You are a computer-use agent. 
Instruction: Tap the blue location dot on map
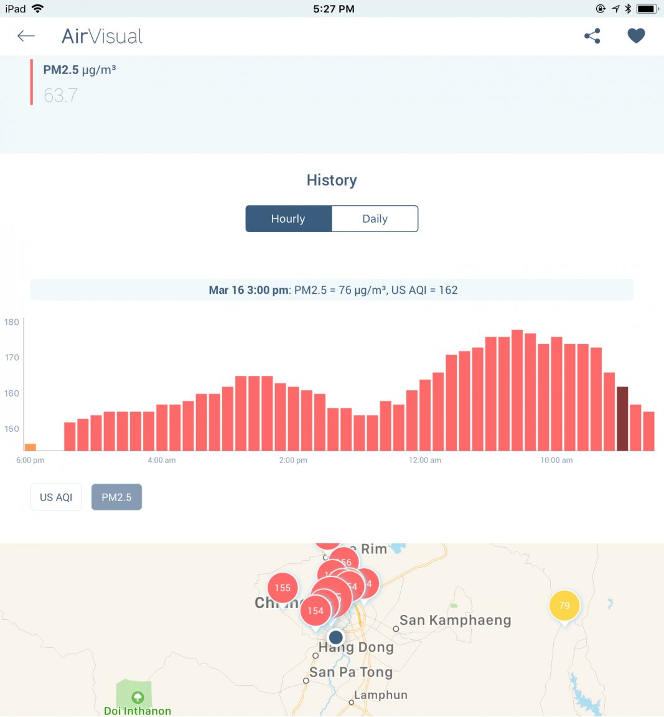click(x=335, y=637)
